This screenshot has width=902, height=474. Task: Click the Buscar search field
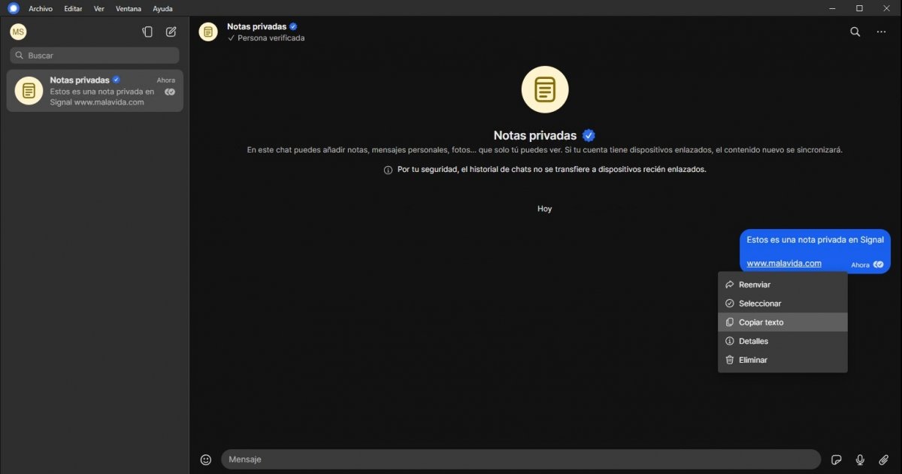95,56
